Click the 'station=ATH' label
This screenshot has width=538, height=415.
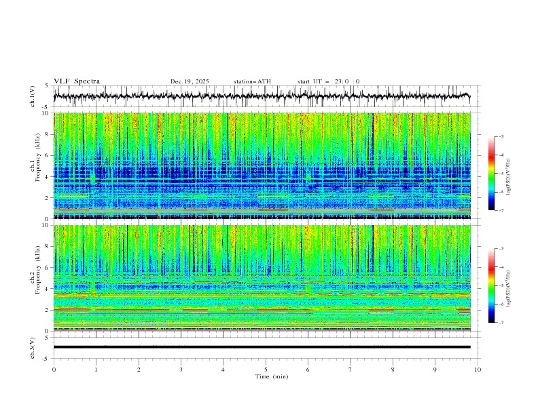click(x=252, y=81)
